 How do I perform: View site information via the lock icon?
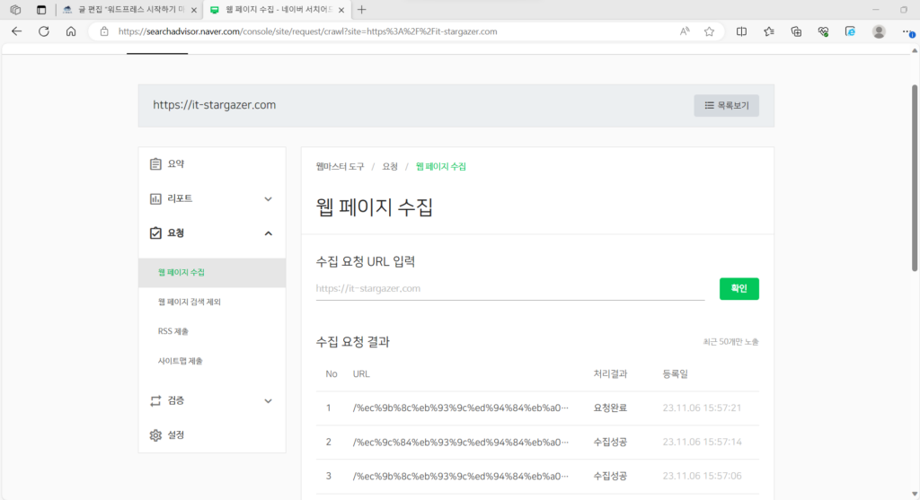104,31
